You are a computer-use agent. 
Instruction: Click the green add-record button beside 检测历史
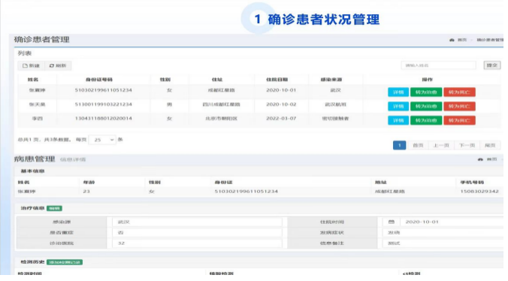pyautogui.click(x=65, y=262)
